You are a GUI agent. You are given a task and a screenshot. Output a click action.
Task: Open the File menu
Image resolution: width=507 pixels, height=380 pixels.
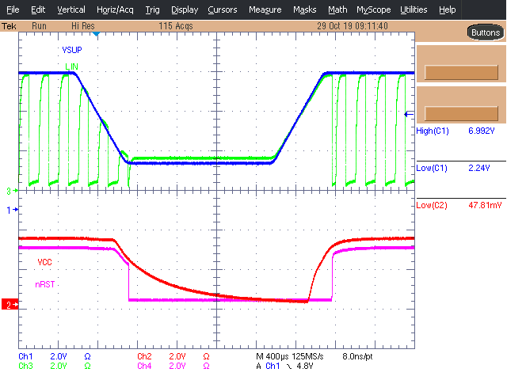(13, 9)
